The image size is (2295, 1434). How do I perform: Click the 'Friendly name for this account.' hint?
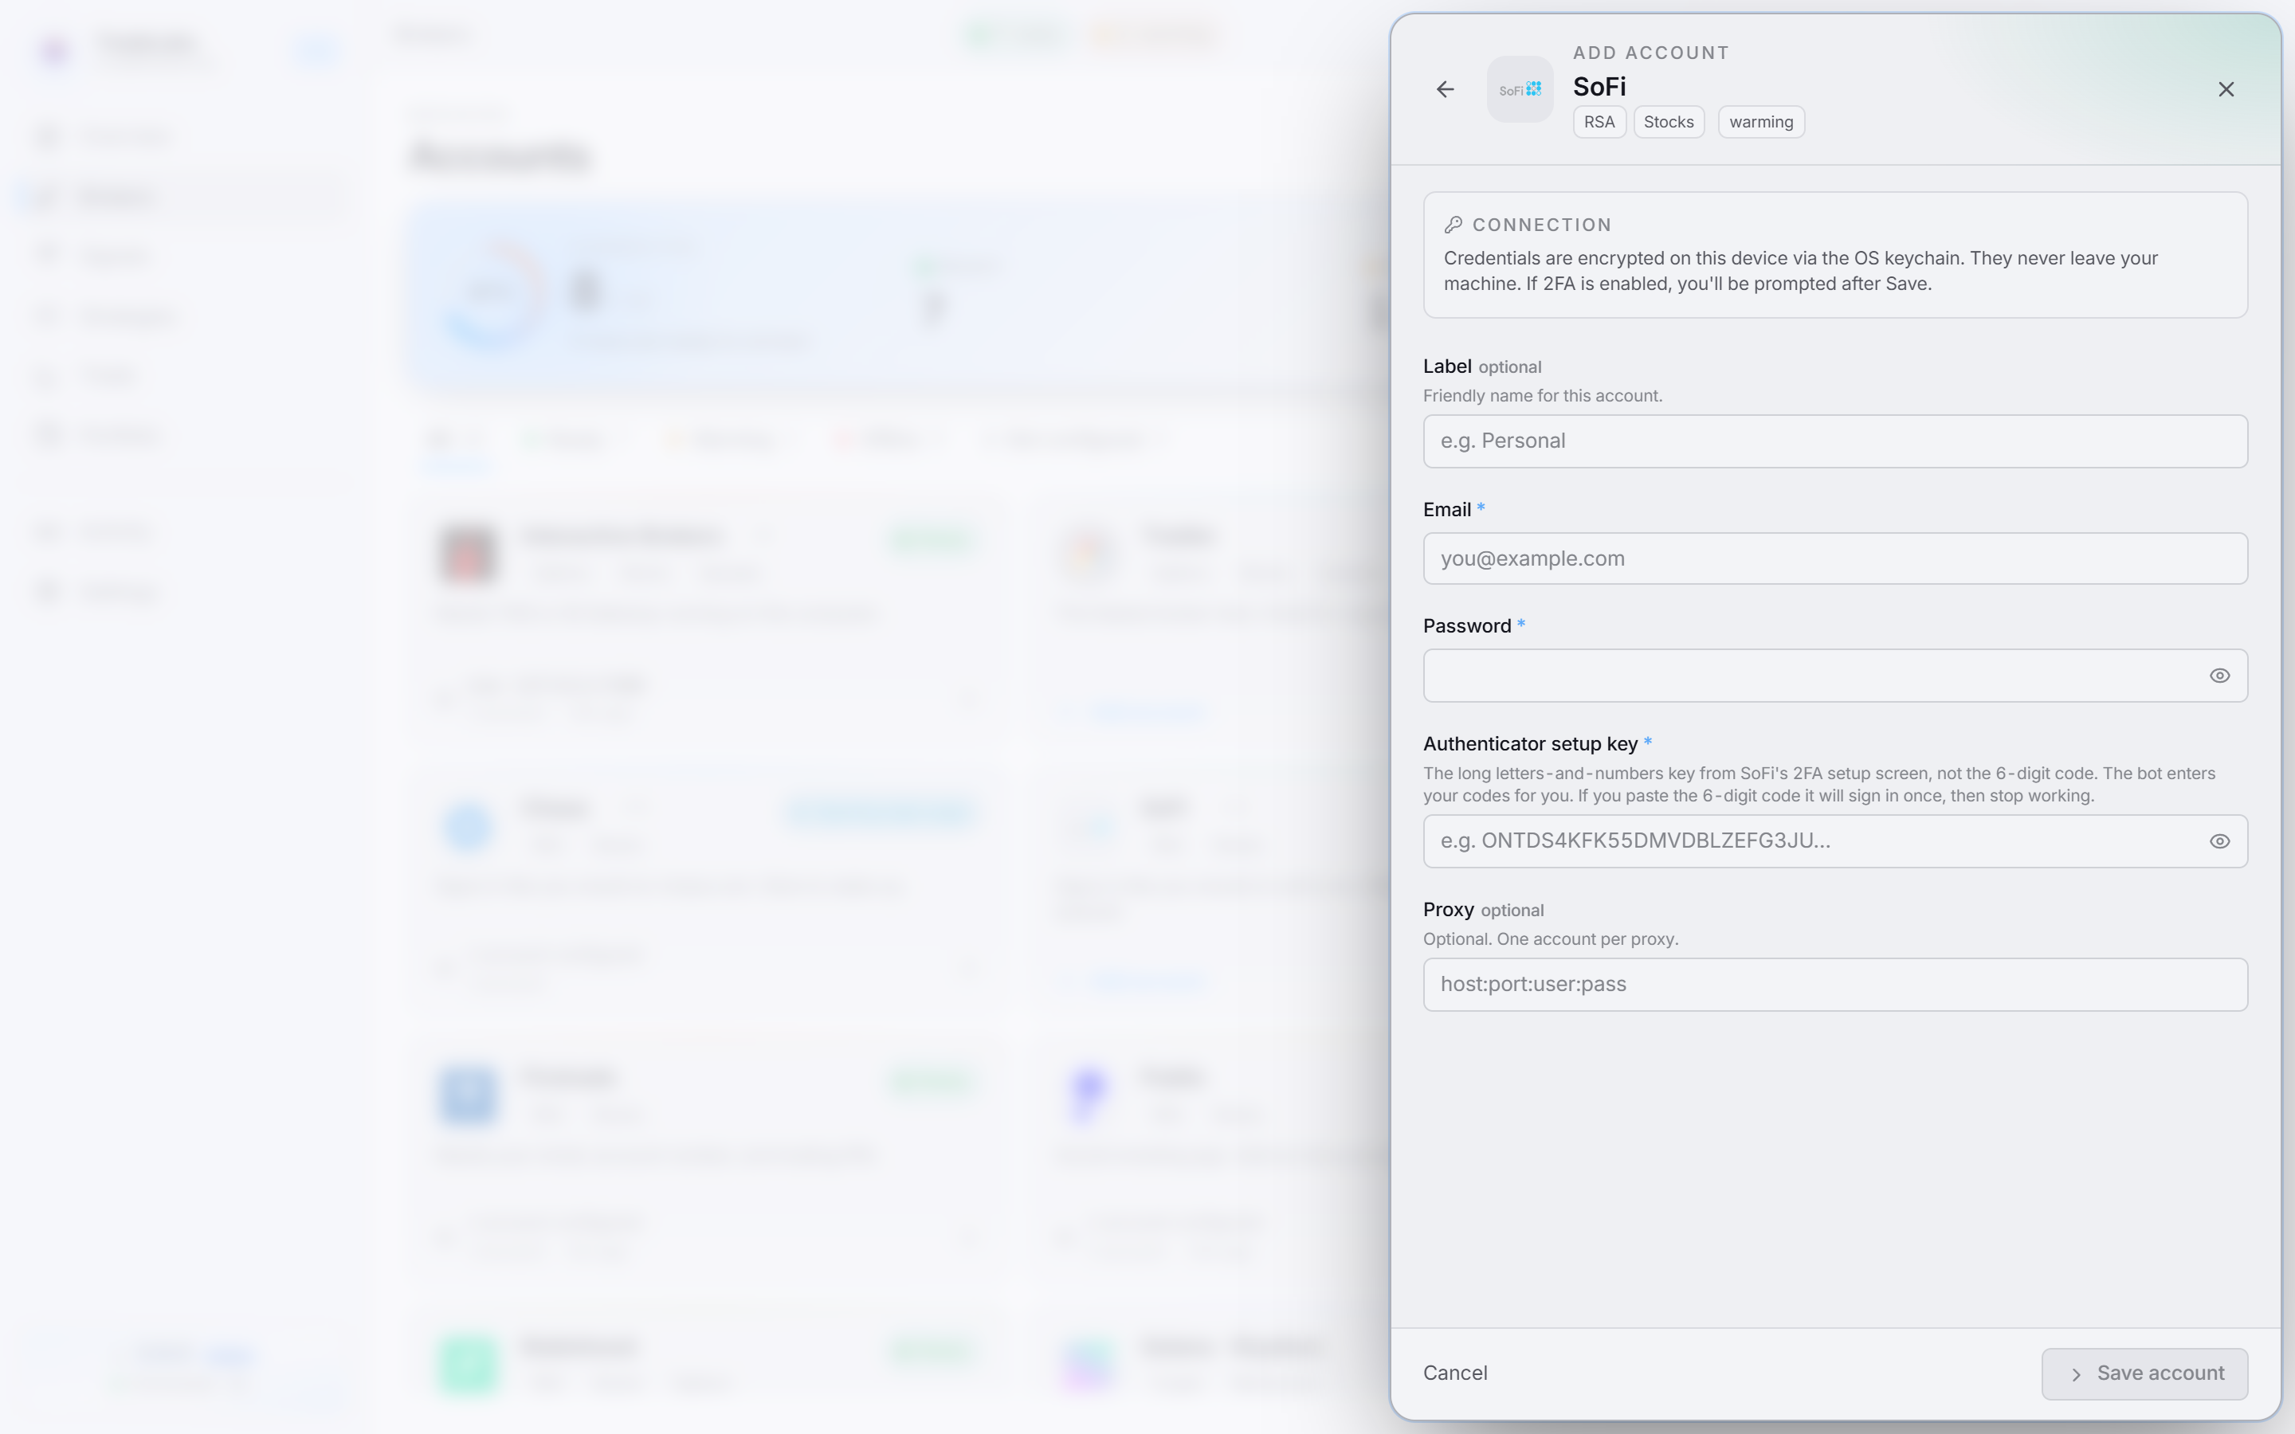1542,395
